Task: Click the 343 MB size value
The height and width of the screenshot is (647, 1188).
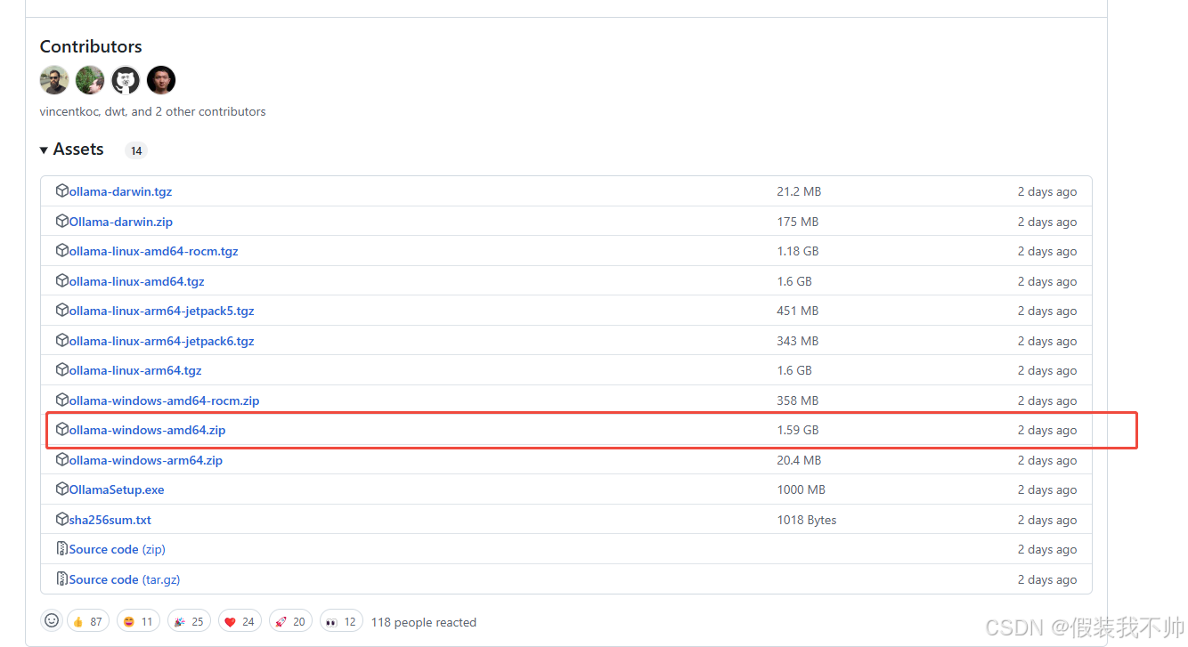Action: point(798,341)
